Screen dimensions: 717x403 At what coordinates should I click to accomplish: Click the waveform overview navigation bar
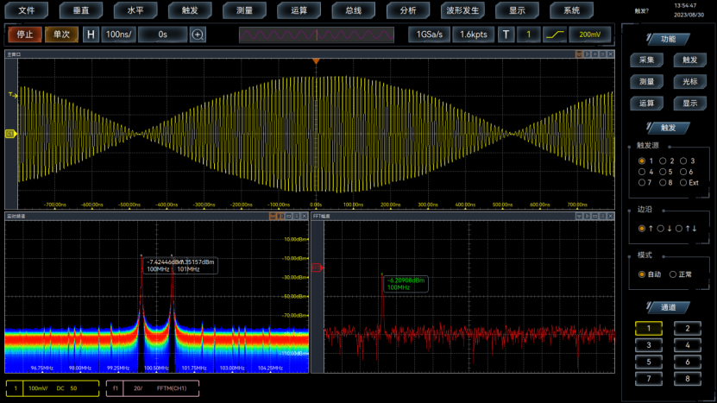[x=317, y=35]
